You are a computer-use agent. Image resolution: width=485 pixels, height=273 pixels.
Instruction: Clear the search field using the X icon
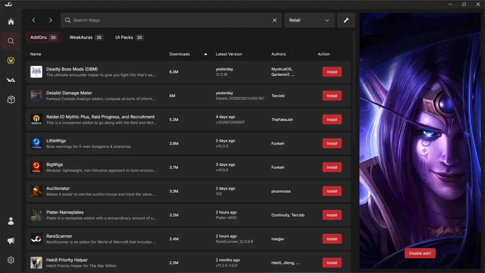coord(275,20)
